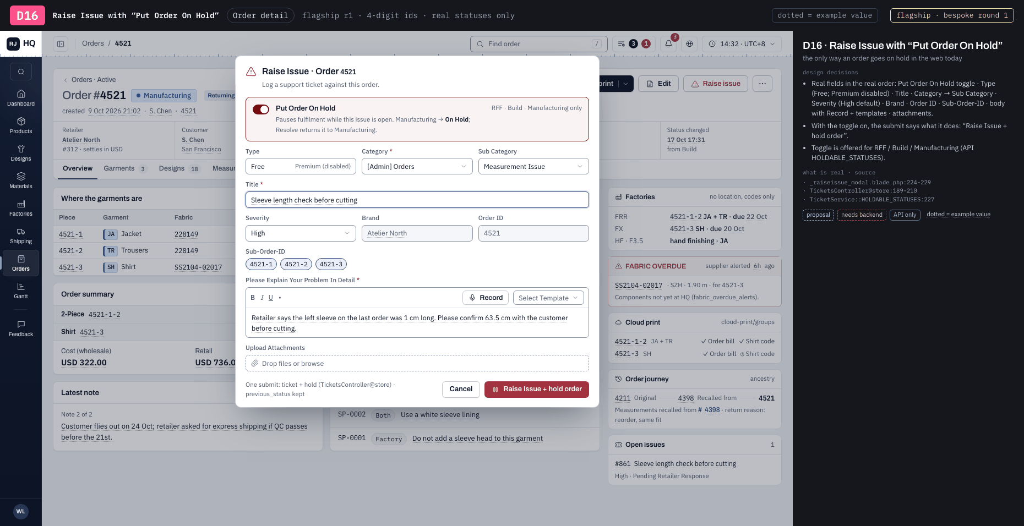Image resolution: width=1024 pixels, height=526 pixels.
Task: Toggle sub-order chip 4521-3
Action: 331,264
